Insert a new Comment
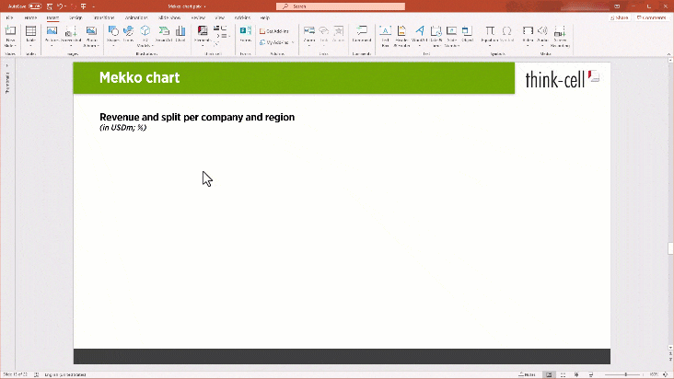This screenshot has height=379, width=674. 362,32
